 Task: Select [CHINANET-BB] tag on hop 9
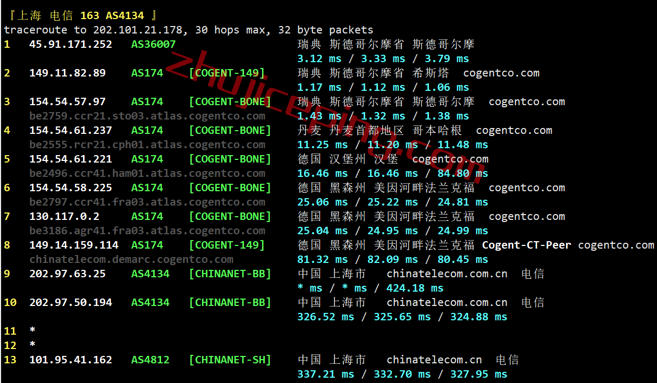(230, 274)
